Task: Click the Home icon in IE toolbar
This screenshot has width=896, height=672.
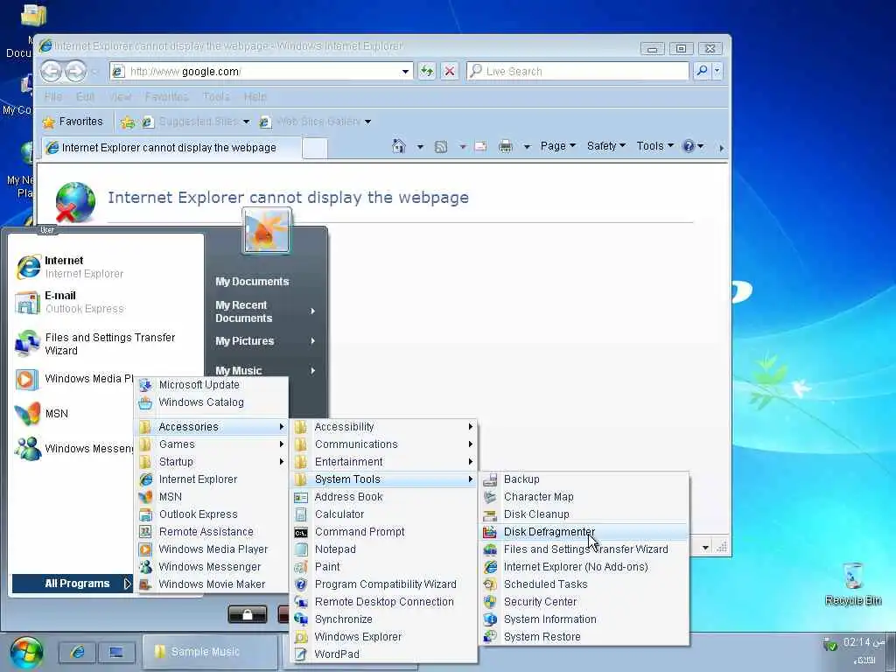Action: click(399, 146)
